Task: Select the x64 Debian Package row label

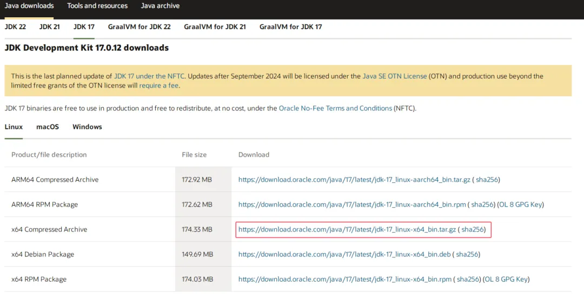Action: coord(43,254)
